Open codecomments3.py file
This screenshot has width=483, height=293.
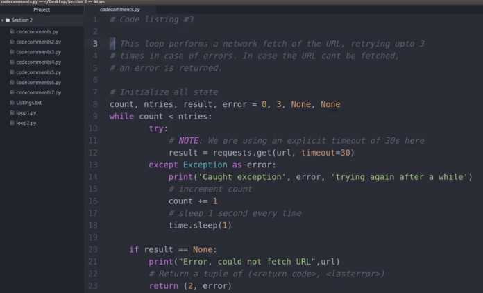pyautogui.click(x=38, y=52)
